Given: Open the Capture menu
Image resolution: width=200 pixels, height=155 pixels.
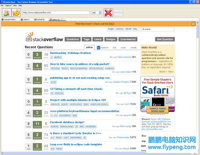Looking at the screenshot, I should [8, 6].
